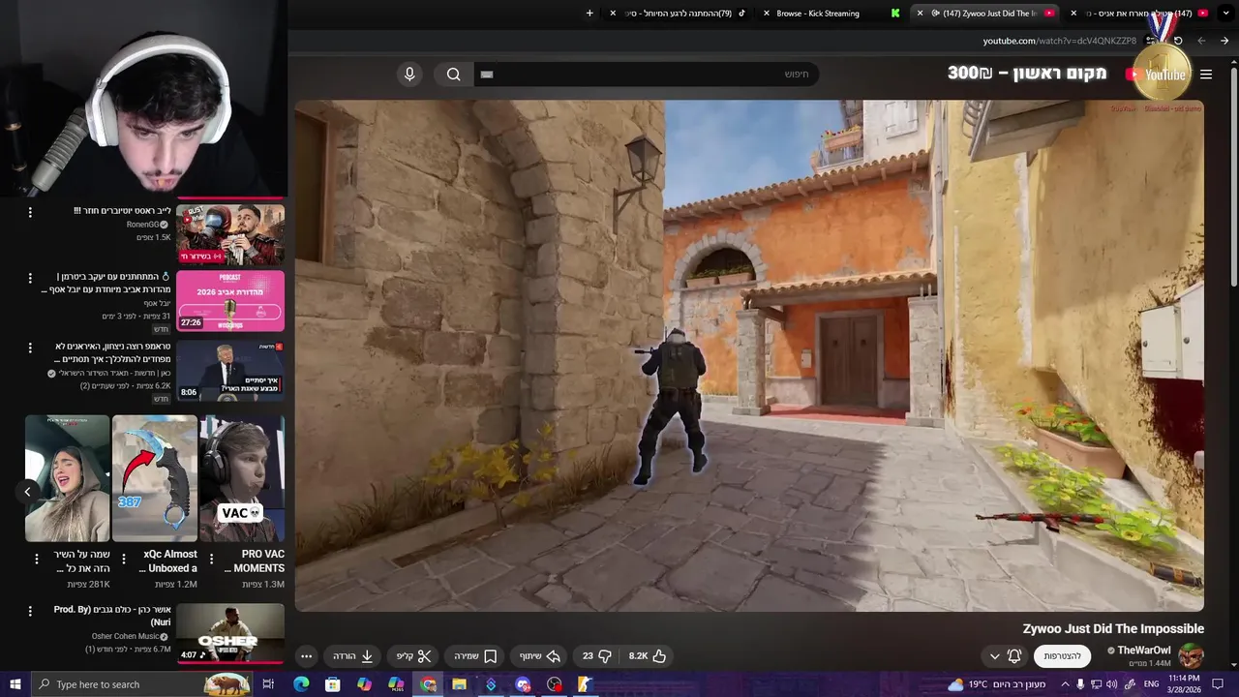This screenshot has height=697, width=1239.
Task: Open the 27:26 podcast video thumbnail
Action: click(230, 301)
